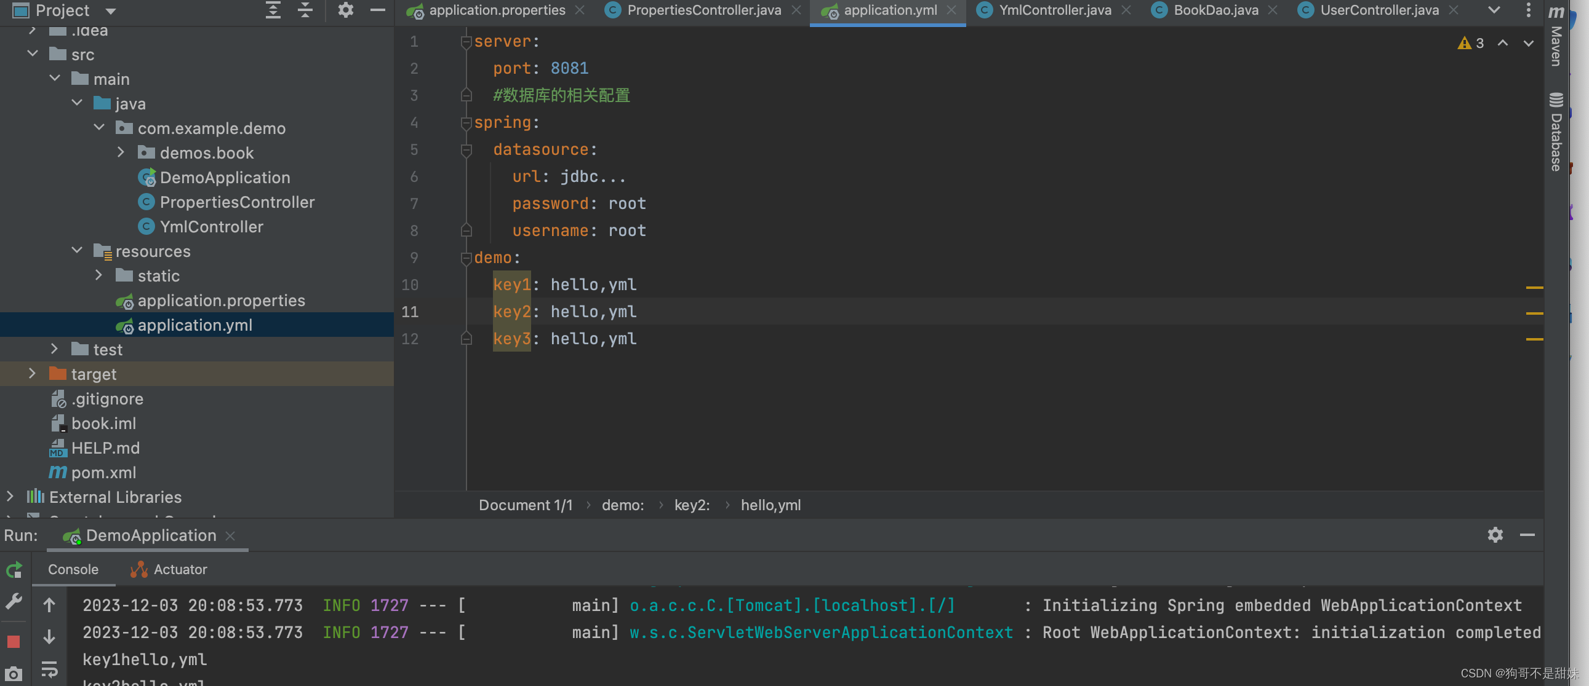Image resolution: width=1589 pixels, height=686 pixels.
Task: Select PropertiesController in project tree
Action: coord(226,202)
